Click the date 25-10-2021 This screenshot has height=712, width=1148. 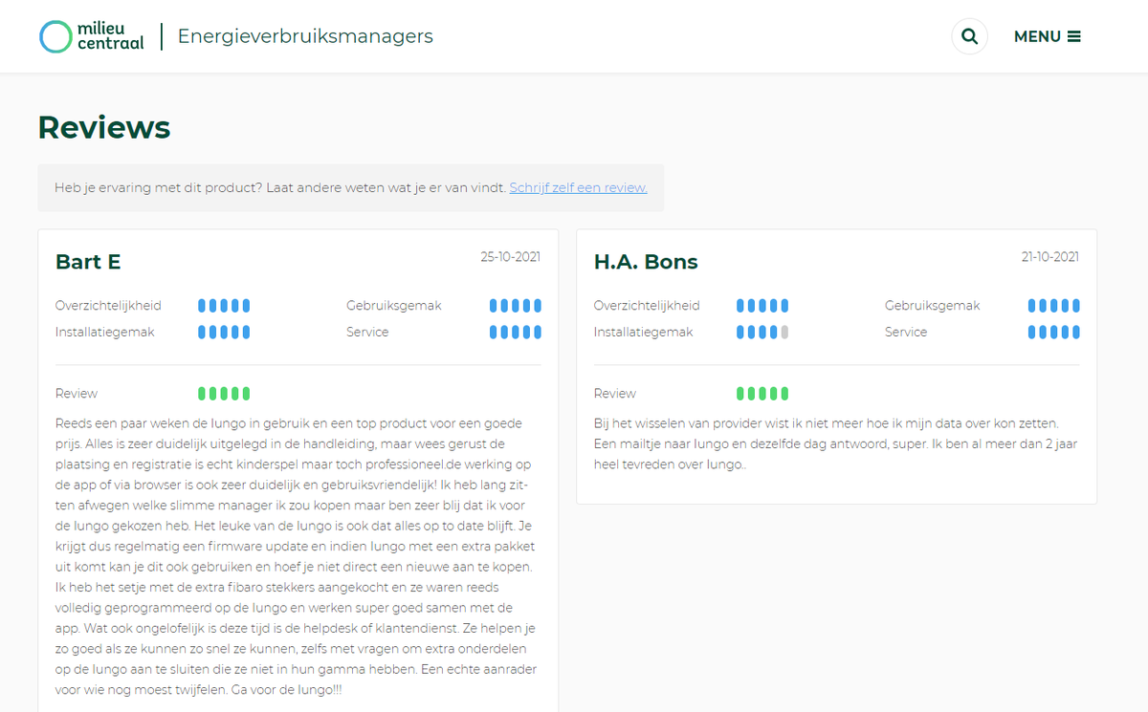(511, 257)
